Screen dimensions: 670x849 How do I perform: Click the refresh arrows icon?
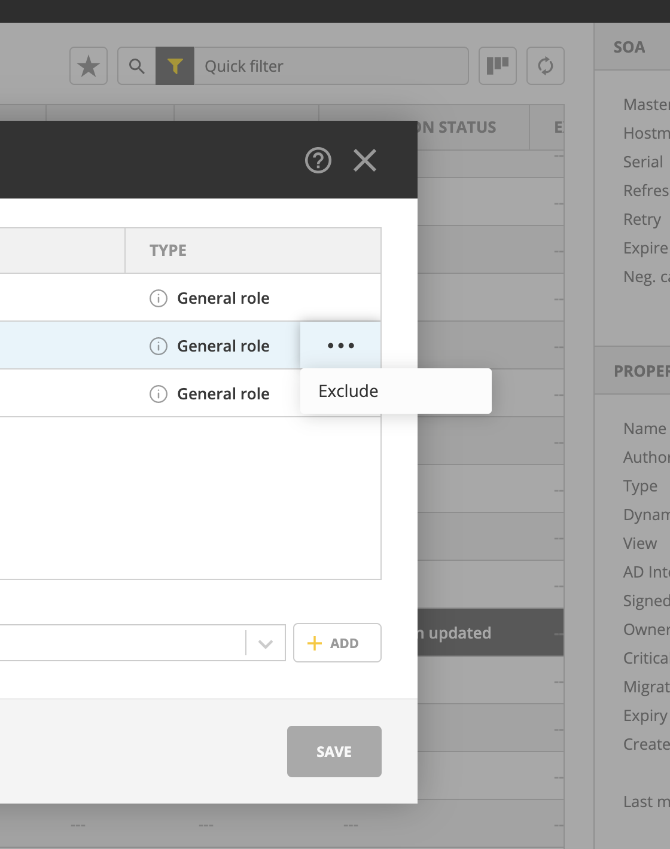[x=545, y=66]
